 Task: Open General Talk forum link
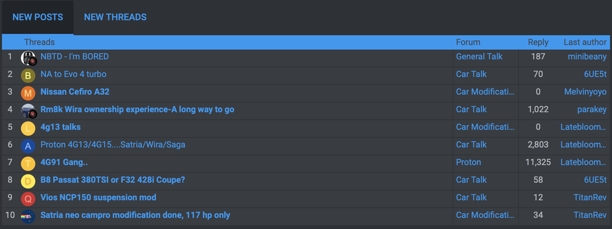[479, 57]
